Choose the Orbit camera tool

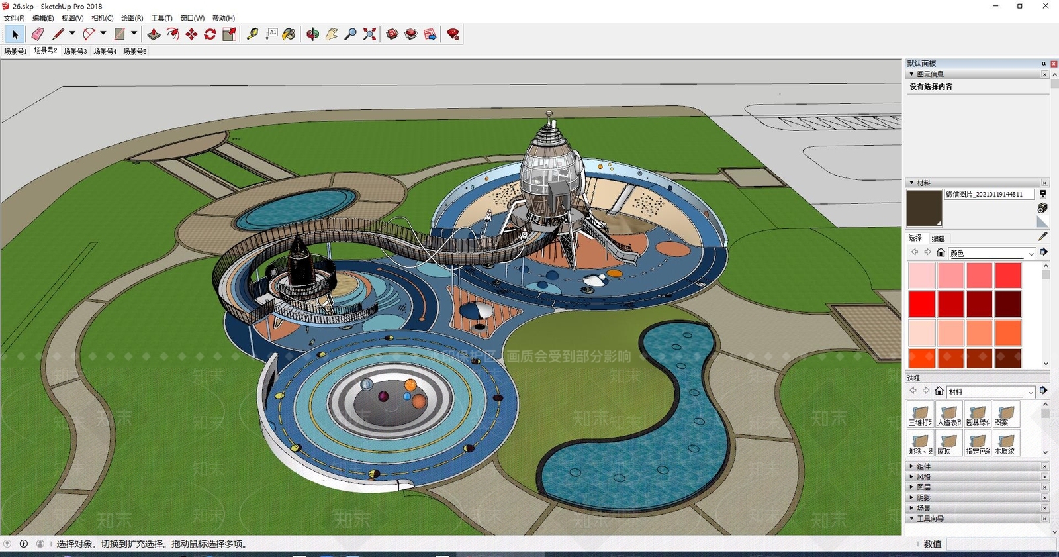[312, 34]
